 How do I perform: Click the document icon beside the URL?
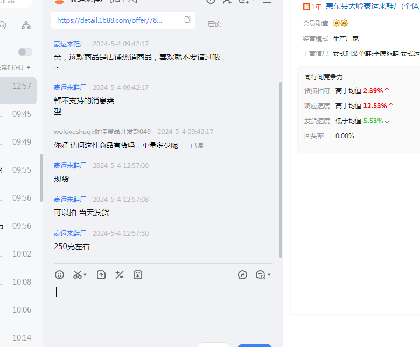point(187,20)
